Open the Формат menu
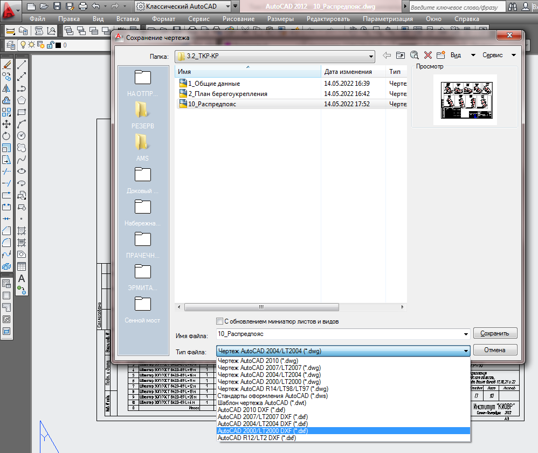Screen dimensions: 538x453 point(163,19)
